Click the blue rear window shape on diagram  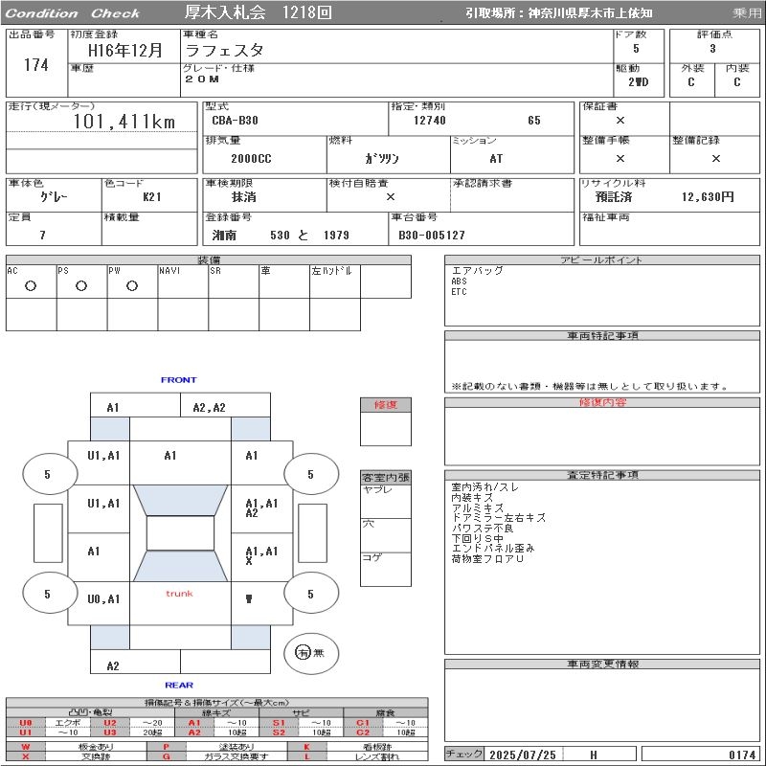pyautogui.click(x=179, y=567)
